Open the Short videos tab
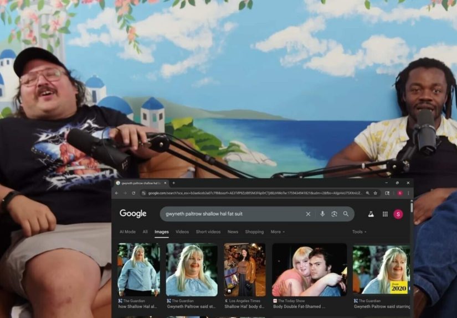 pyautogui.click(x=208, y=232)
